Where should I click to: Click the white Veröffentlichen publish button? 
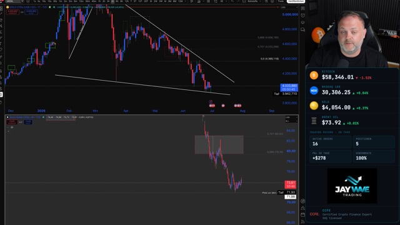(296, 1)
